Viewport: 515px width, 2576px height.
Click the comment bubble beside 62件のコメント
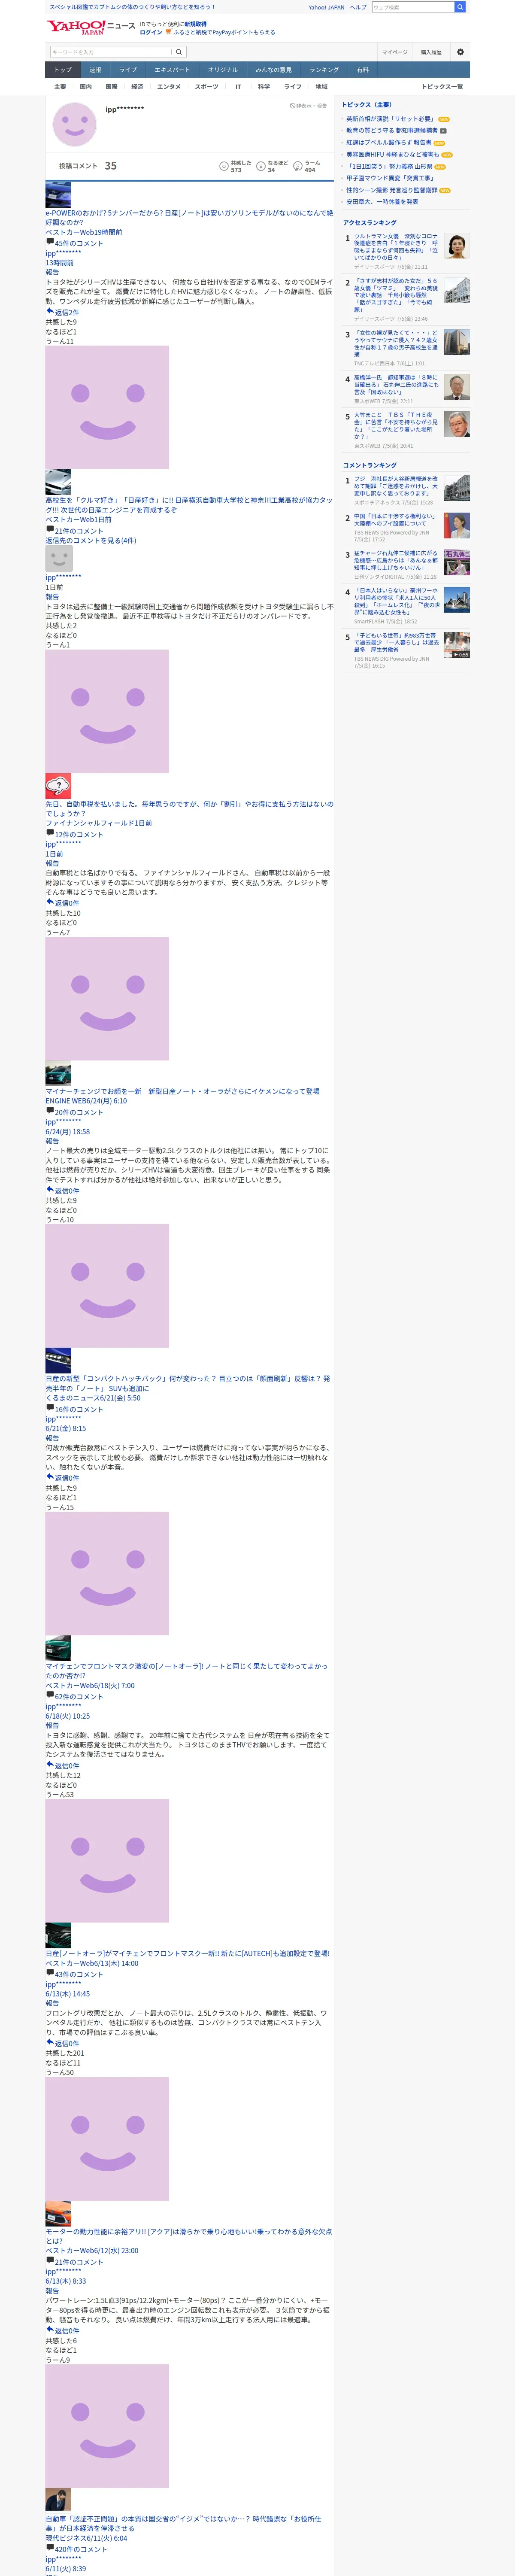[x=50, y=1695]
